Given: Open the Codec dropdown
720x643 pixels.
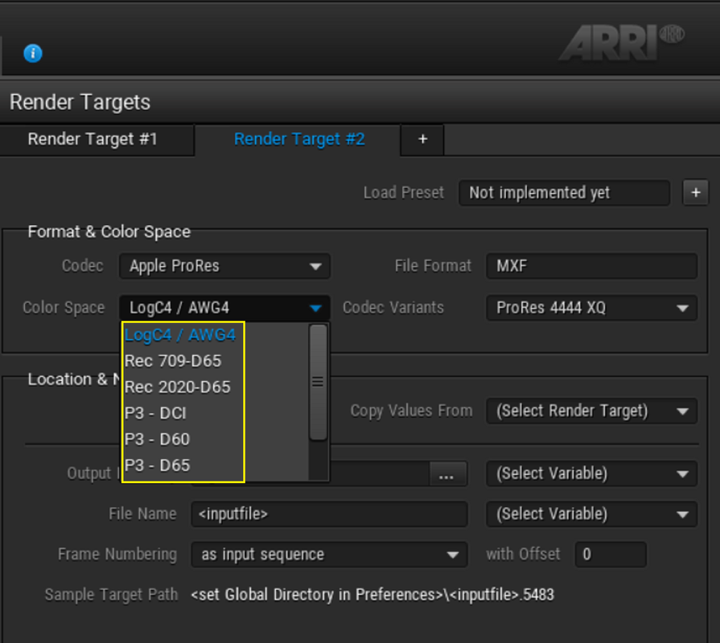Looking at the screenshot, I should point(224,266).
